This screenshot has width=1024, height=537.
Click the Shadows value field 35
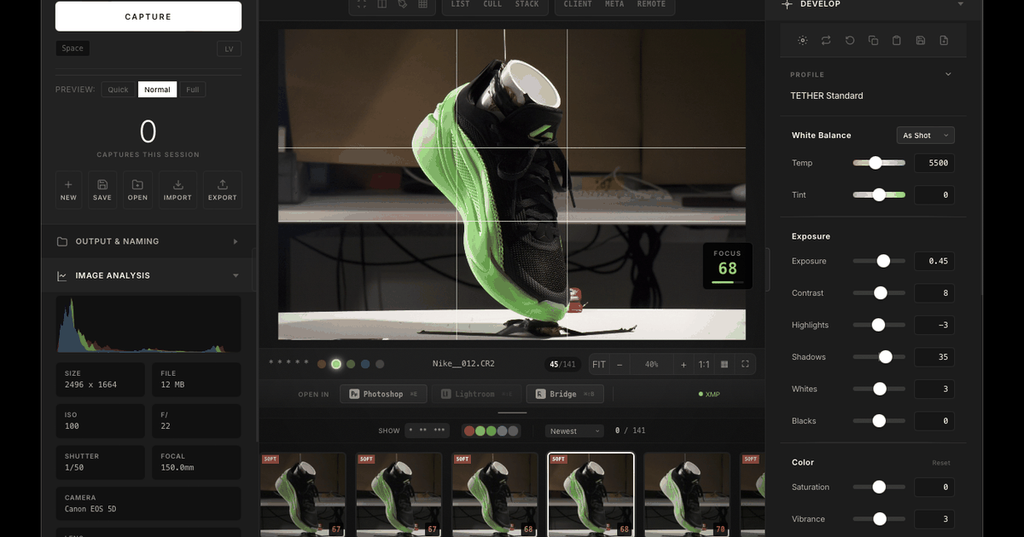click(934, 357)
